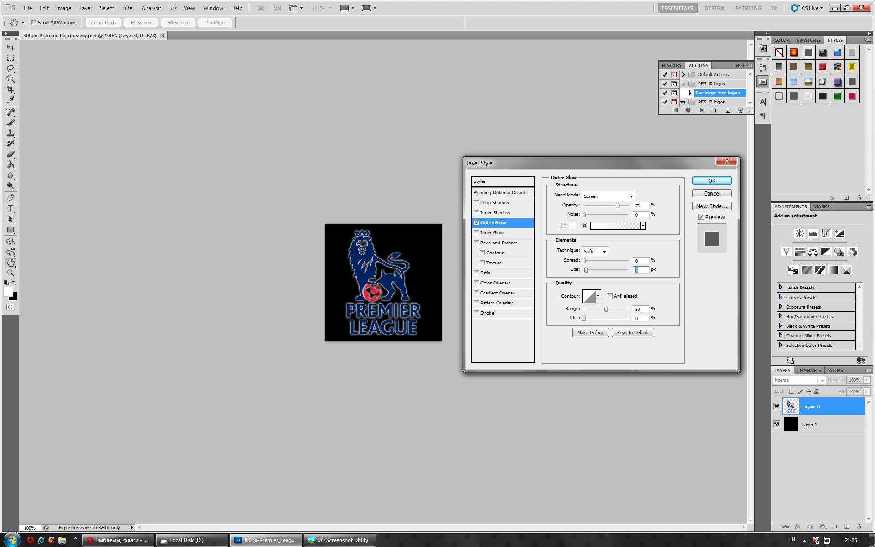This screenshot has width=875, height=547.
Task: Select the Pen tool
Action: pos(10,198)
